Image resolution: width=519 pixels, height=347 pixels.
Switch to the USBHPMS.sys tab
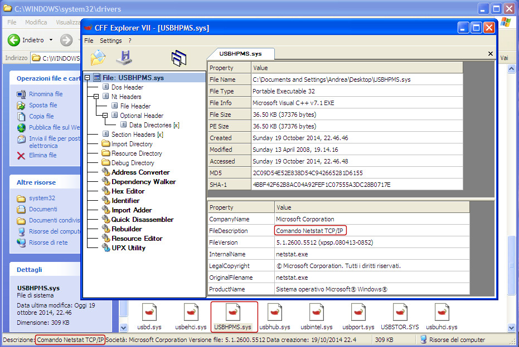(x=240, y=53)
